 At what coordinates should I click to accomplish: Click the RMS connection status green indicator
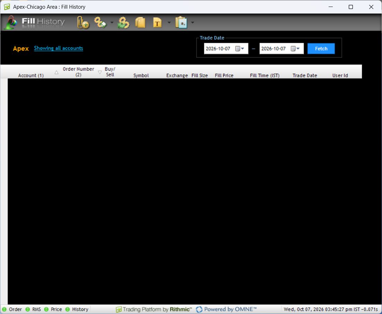pyautogui.click(x=28, y=309)
